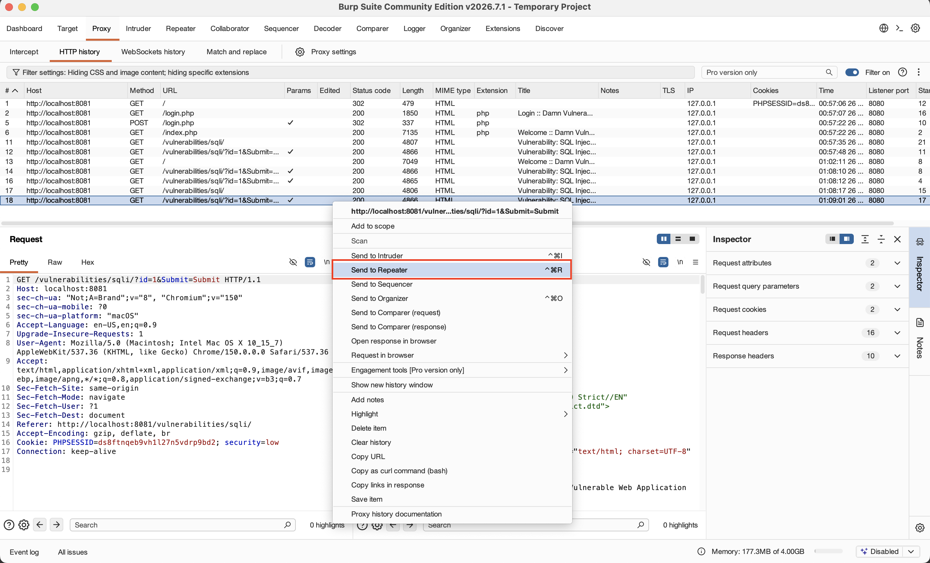Screen dimensions: 930x563
Task: Select Send to Repeater menu entry
Action: click(x=452, y=270)
